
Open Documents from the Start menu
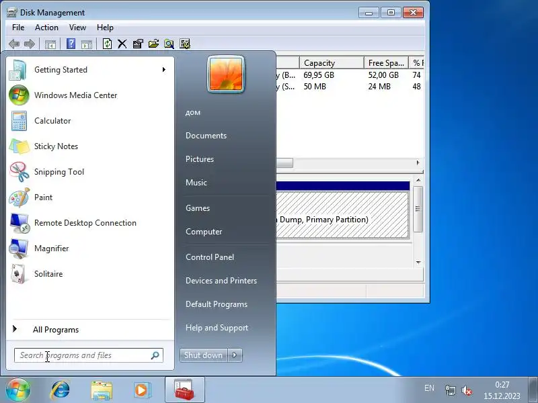click(206, 136)
